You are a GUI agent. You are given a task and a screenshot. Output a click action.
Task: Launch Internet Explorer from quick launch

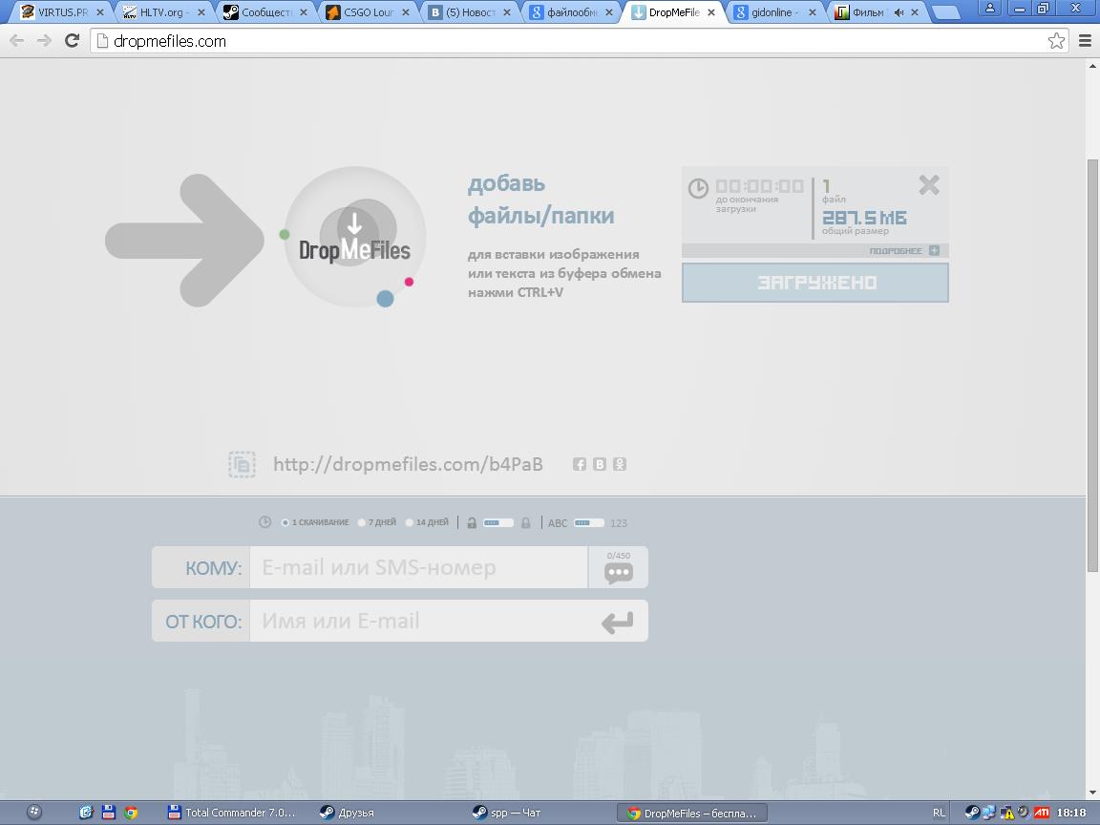[86, 813]
